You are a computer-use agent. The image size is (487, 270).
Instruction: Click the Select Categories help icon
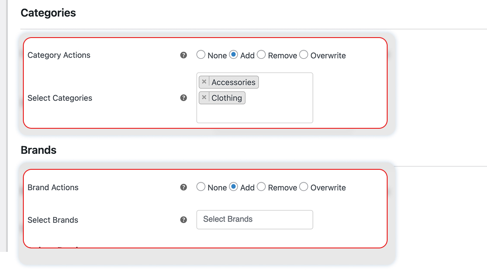tap(184, 98)
